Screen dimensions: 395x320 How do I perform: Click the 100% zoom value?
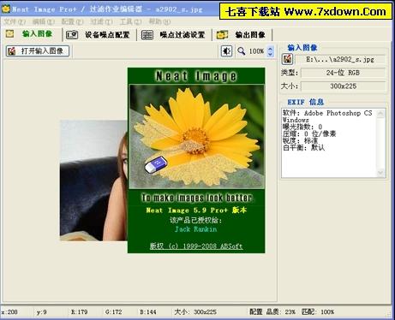(x=256, y=51)
